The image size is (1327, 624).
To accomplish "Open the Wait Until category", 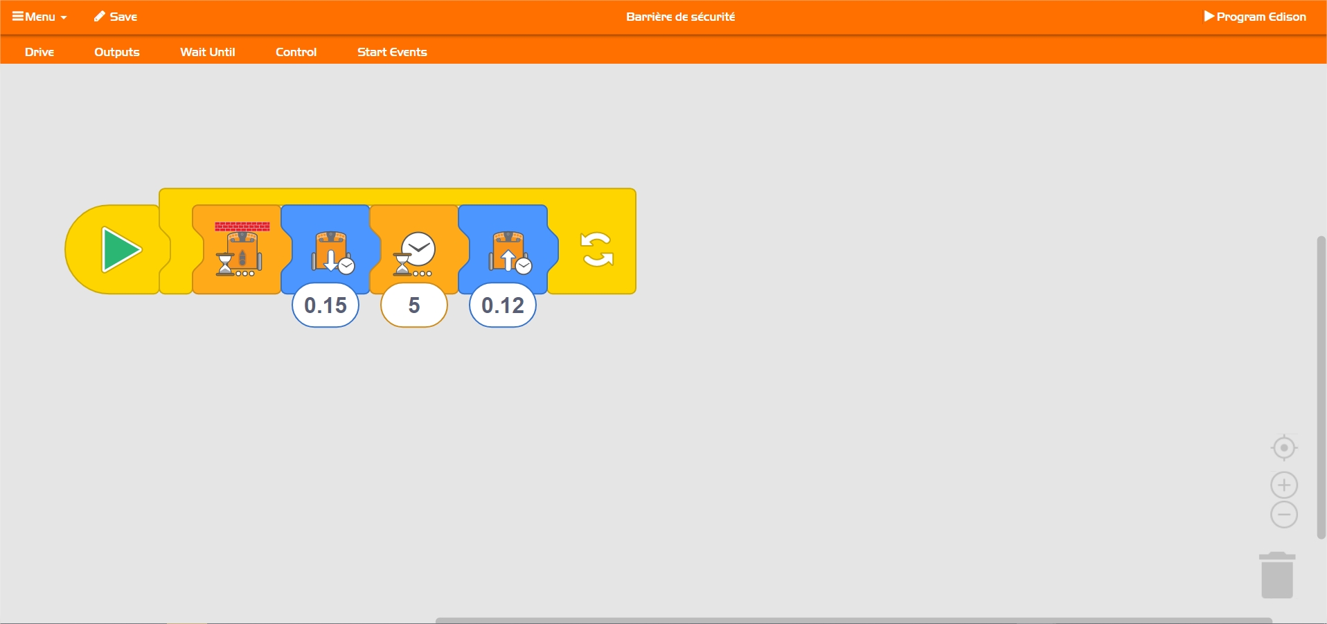I will (208, 52).
